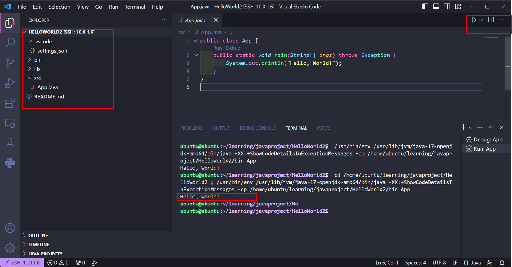
Task: Toggle the secondary side bar visibility
Action: (x=447, y=6)
